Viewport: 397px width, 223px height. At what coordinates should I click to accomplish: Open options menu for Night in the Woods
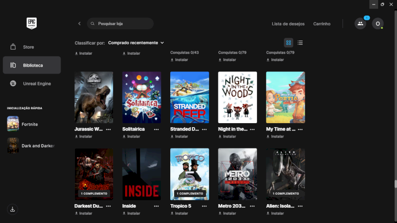(252, 129)
